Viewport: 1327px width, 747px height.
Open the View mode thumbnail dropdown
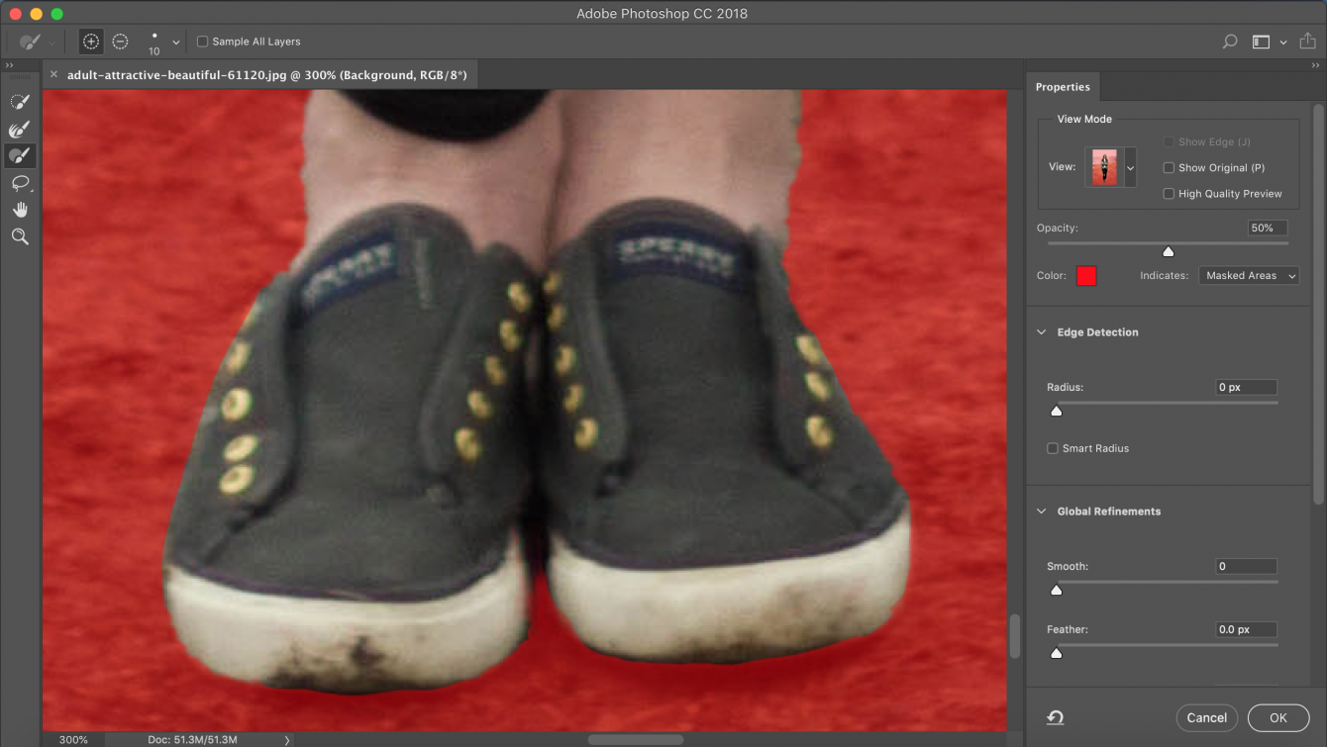pos(1130,168)
